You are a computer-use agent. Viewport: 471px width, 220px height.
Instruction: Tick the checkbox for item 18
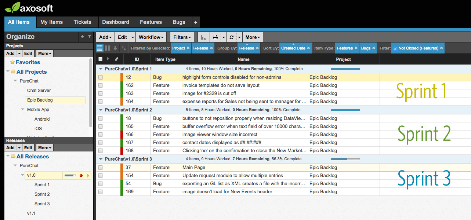[x=101, y=118]
